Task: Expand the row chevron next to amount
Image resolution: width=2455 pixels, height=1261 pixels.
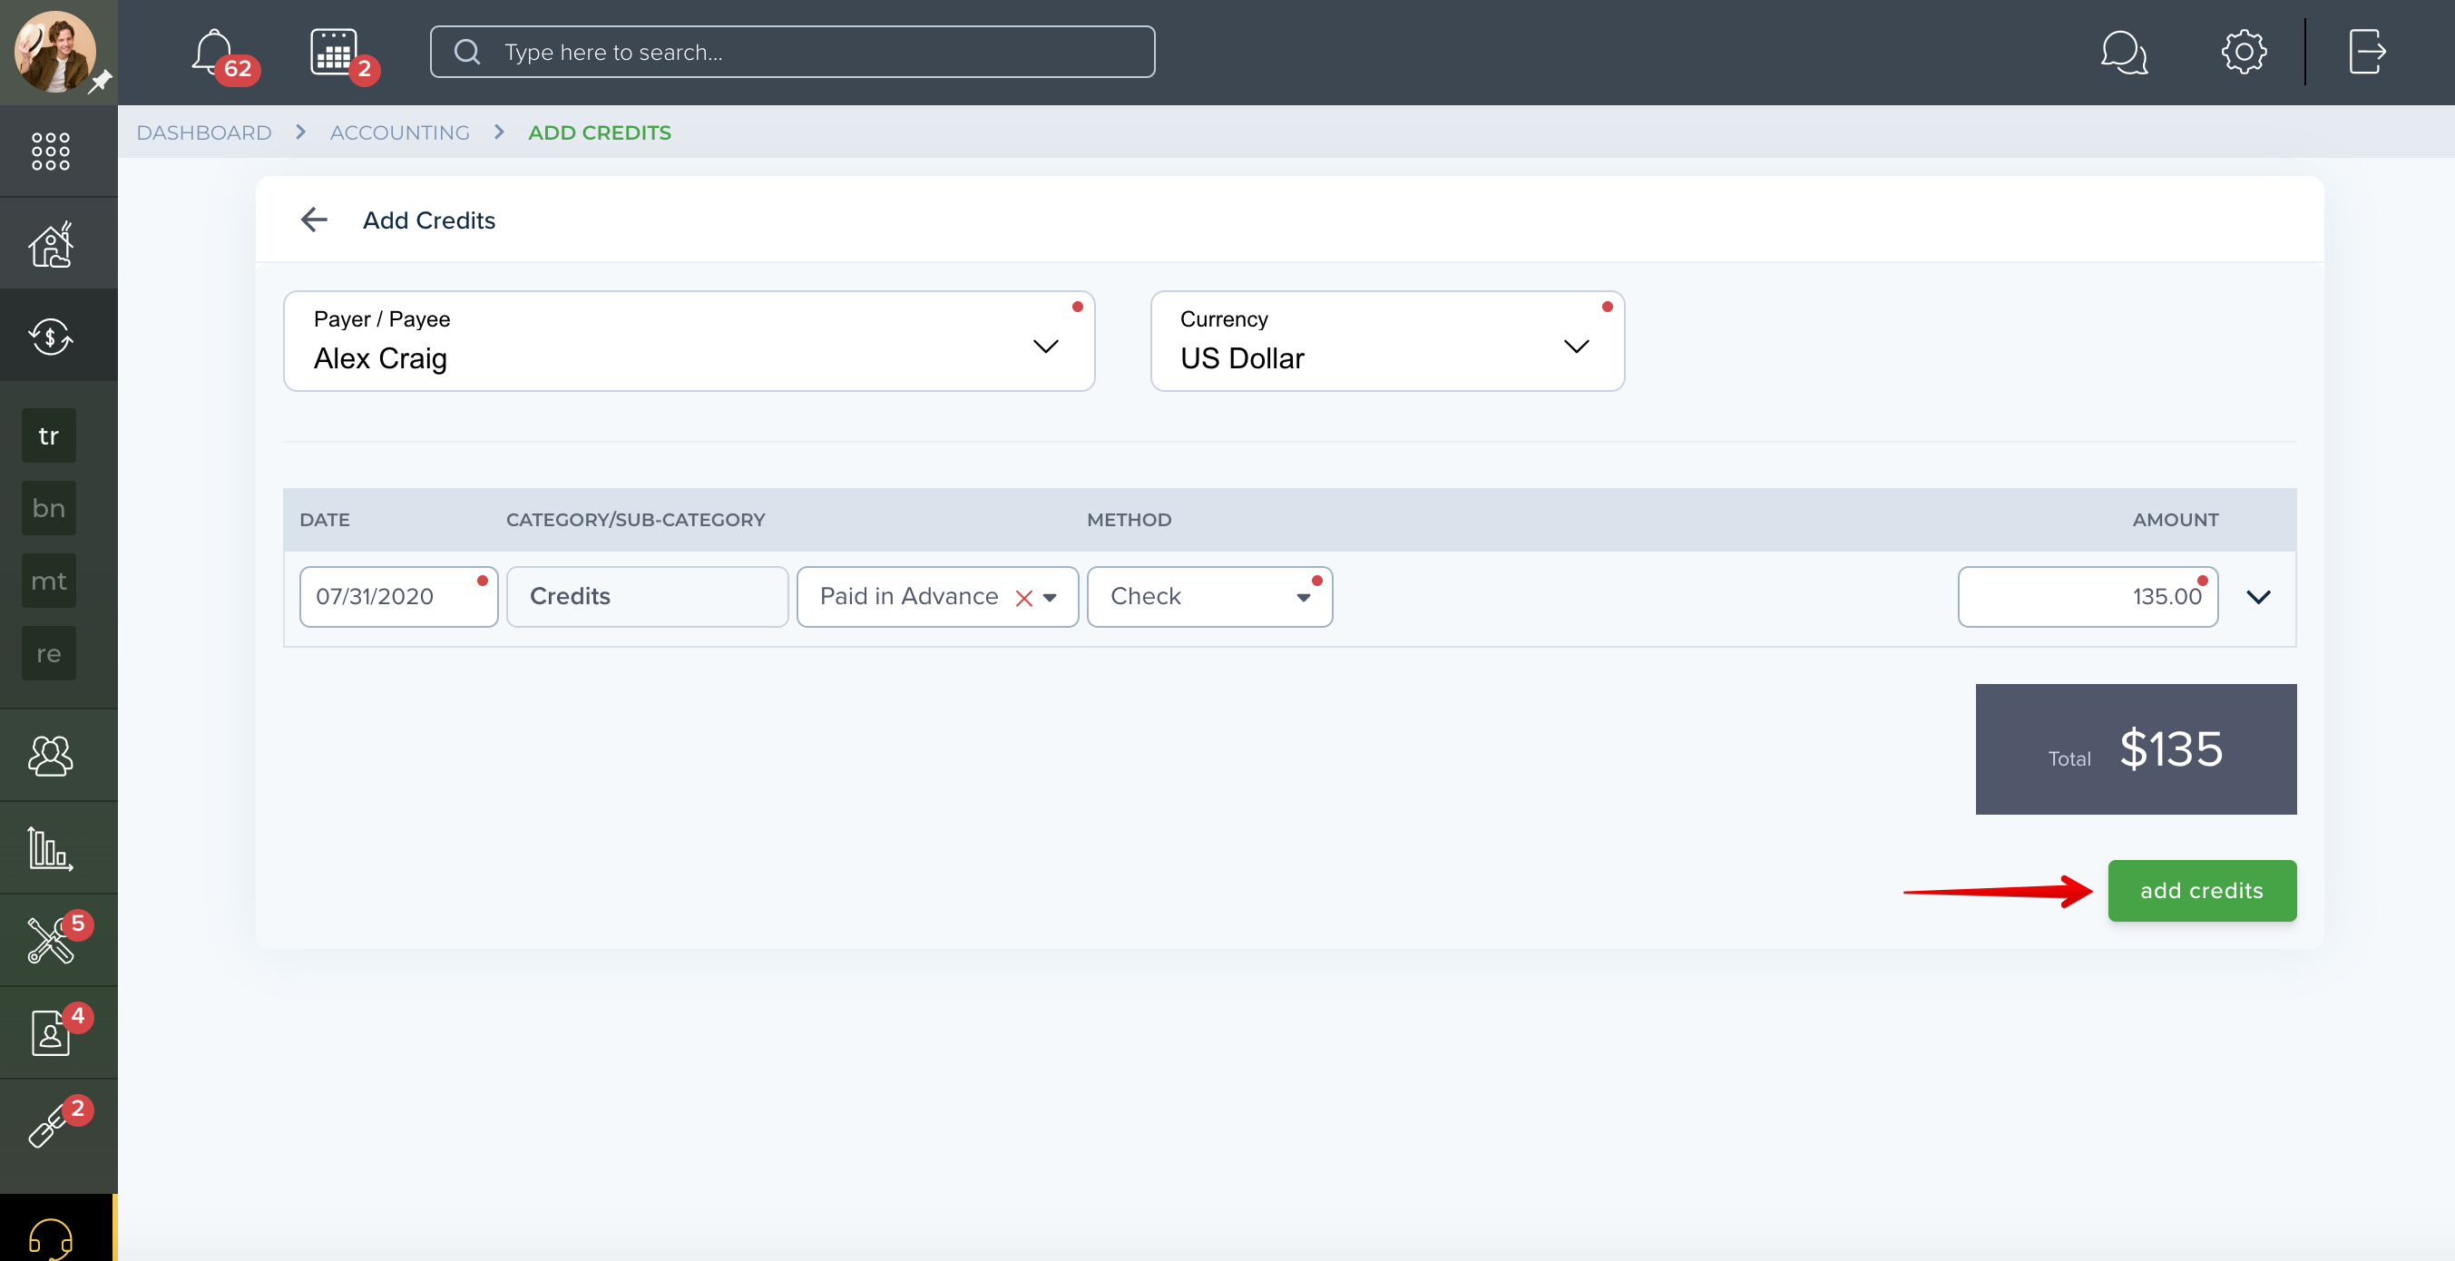Action: click(2258, 598)
